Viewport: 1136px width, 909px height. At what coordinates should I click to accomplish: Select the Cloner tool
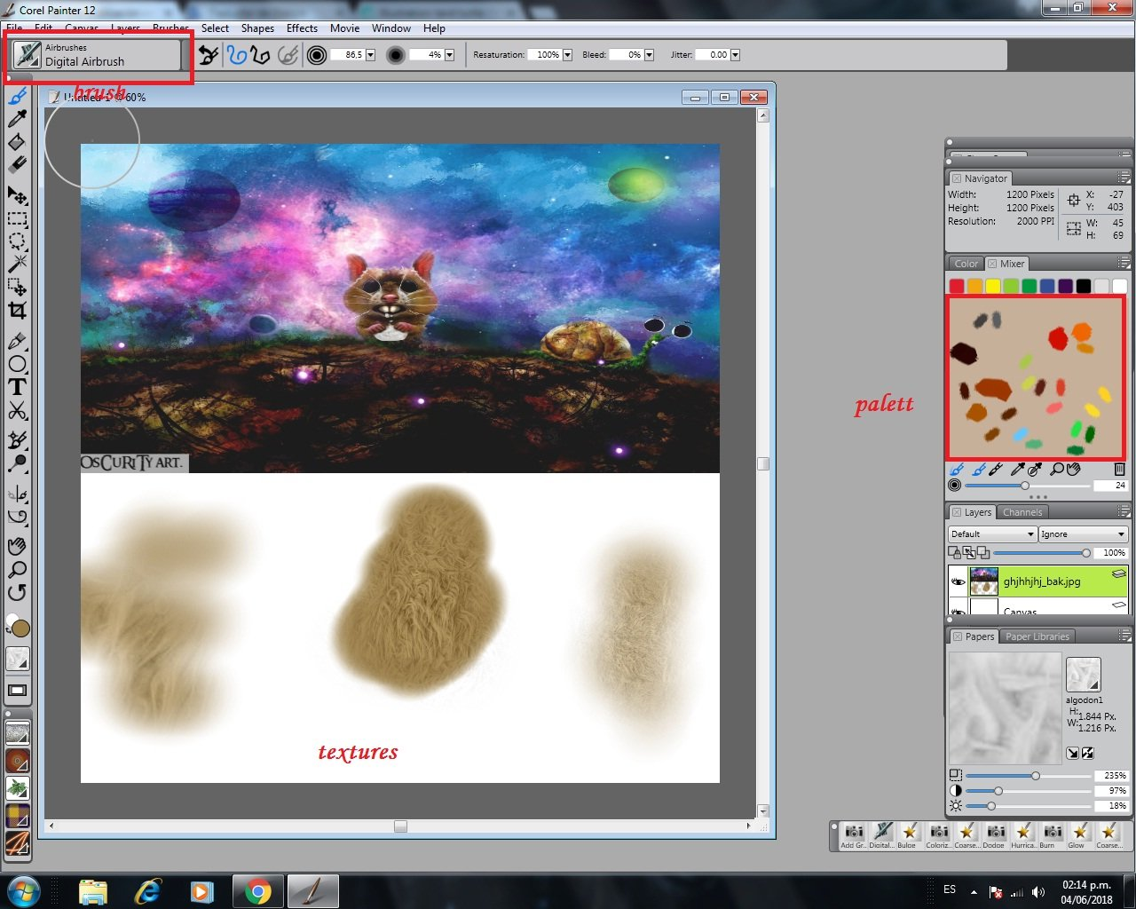[18, 440]
